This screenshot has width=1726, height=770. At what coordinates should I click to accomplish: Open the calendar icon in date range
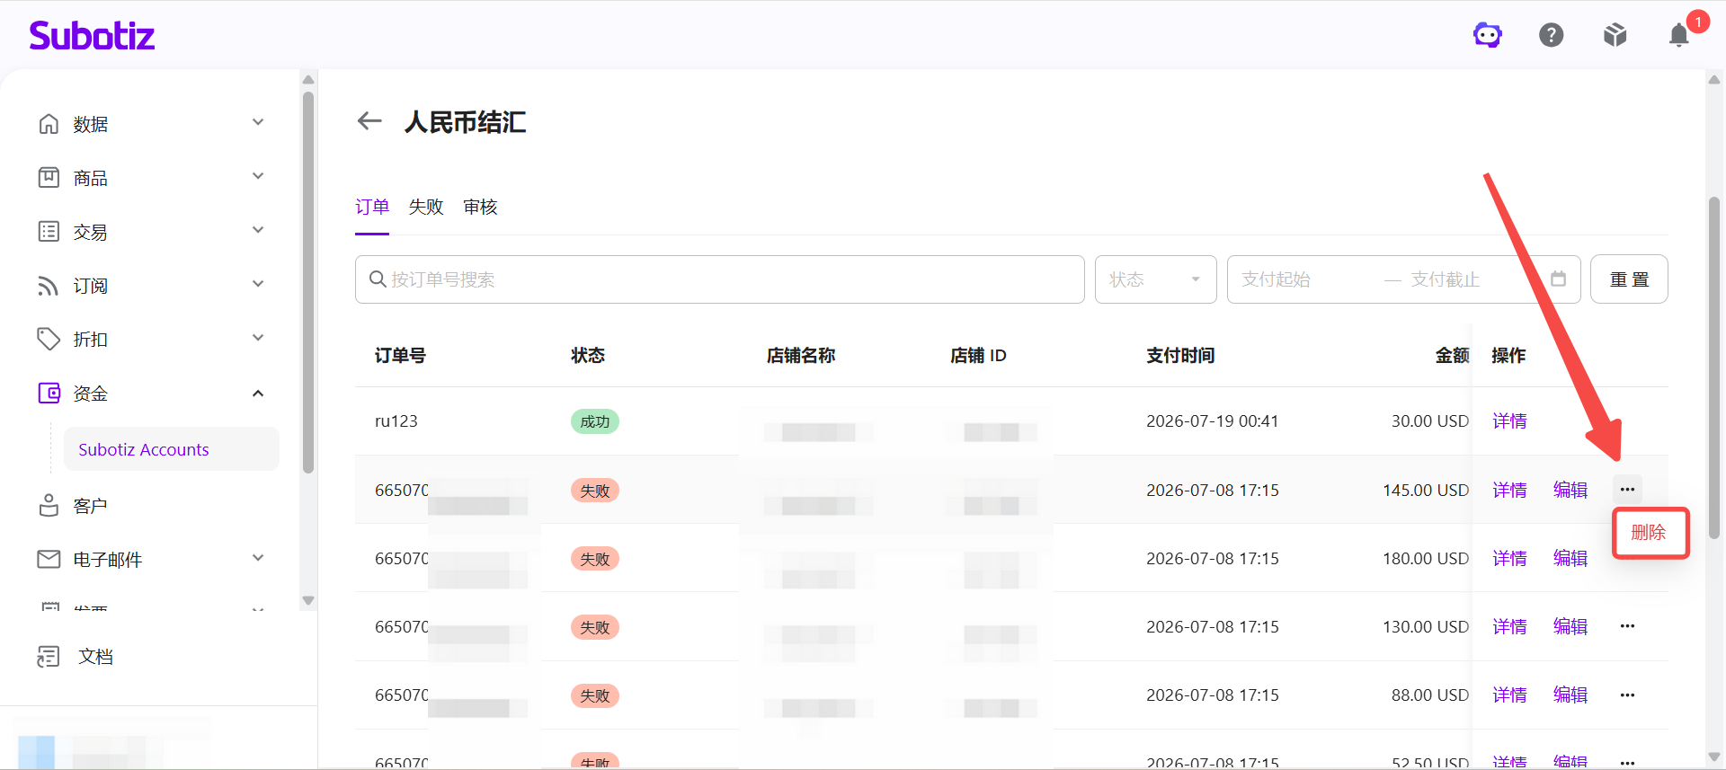point(1558,279)
